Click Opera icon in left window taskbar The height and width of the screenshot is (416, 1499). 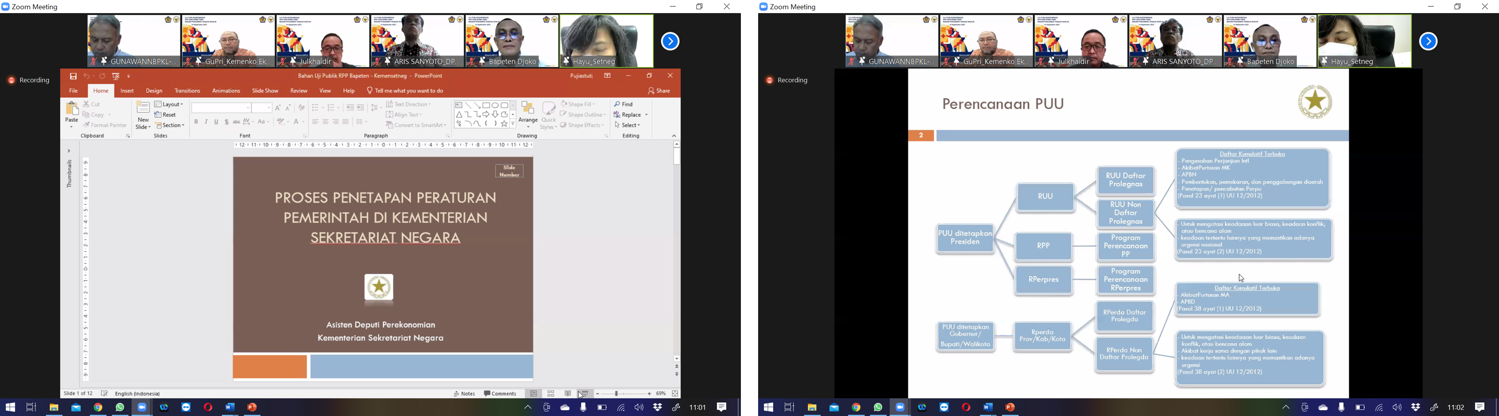(x=208, y=407)
